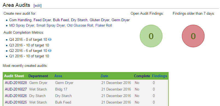Click the help icon beside Q4 2016

tap(50, 39)
